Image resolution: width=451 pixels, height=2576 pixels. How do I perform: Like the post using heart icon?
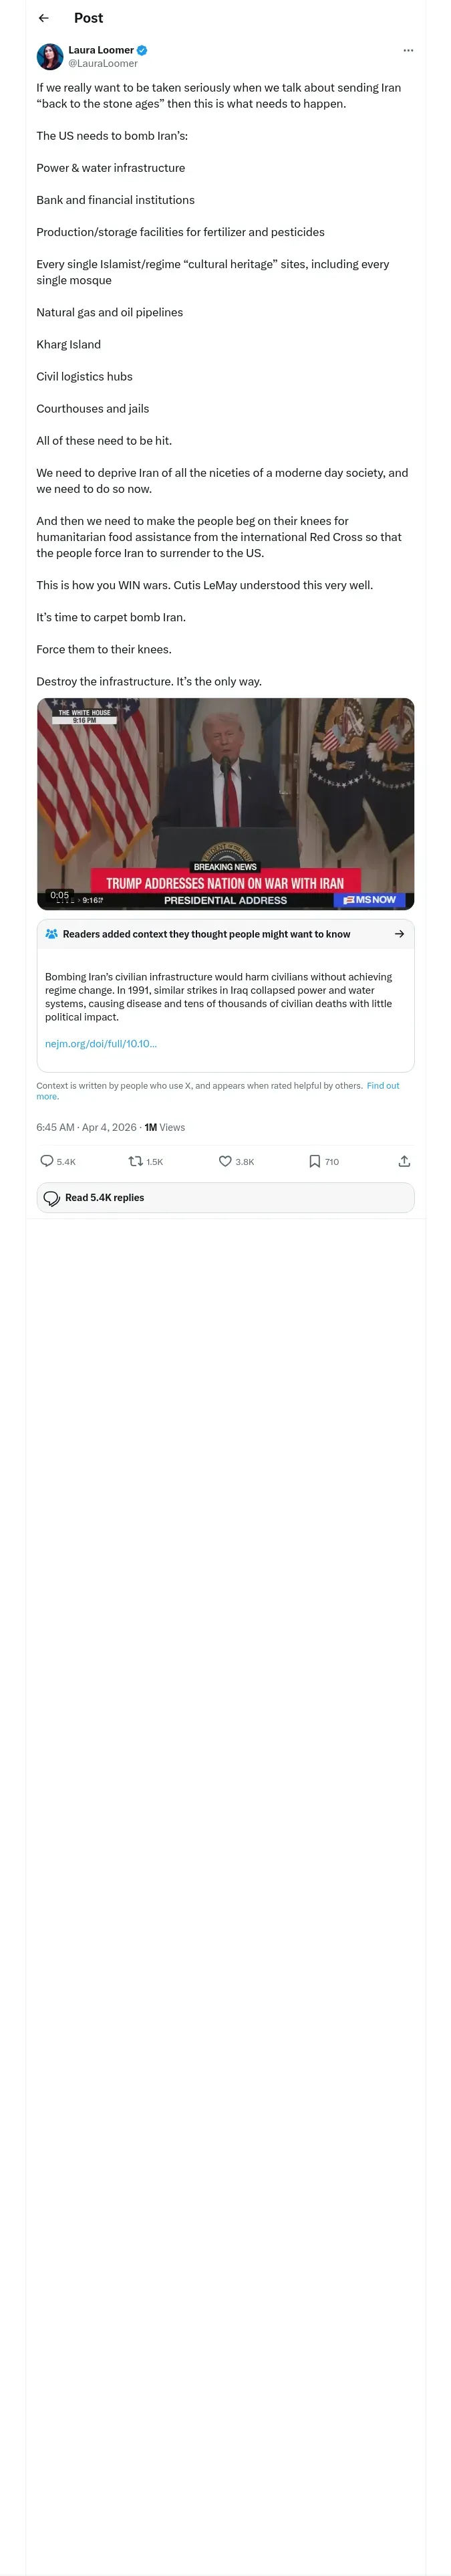coord(225,1161)
